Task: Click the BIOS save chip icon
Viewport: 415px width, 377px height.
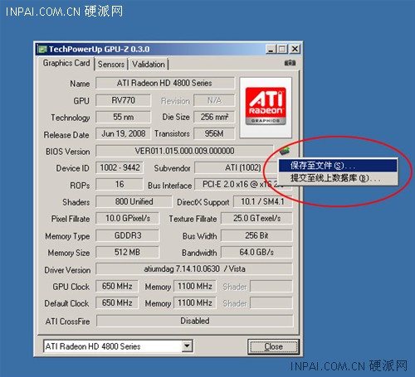Action: click(x=285, y=151)
